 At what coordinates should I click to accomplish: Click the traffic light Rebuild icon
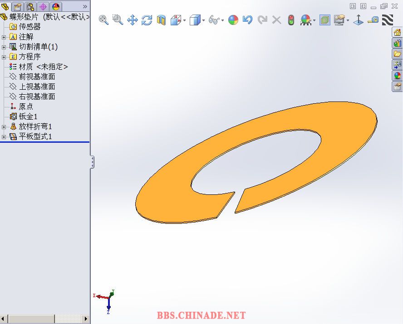pos(291,20)
